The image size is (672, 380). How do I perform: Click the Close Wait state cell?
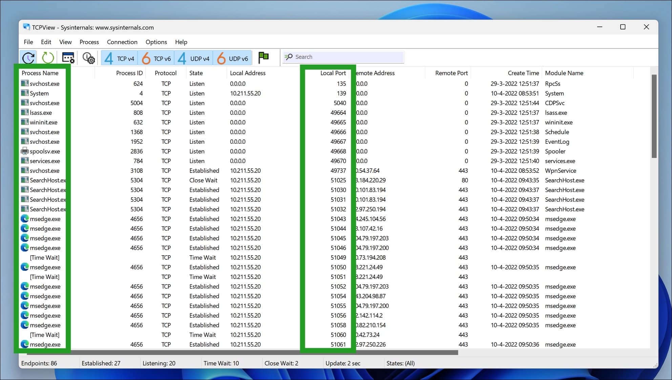[x=203, y=180]
